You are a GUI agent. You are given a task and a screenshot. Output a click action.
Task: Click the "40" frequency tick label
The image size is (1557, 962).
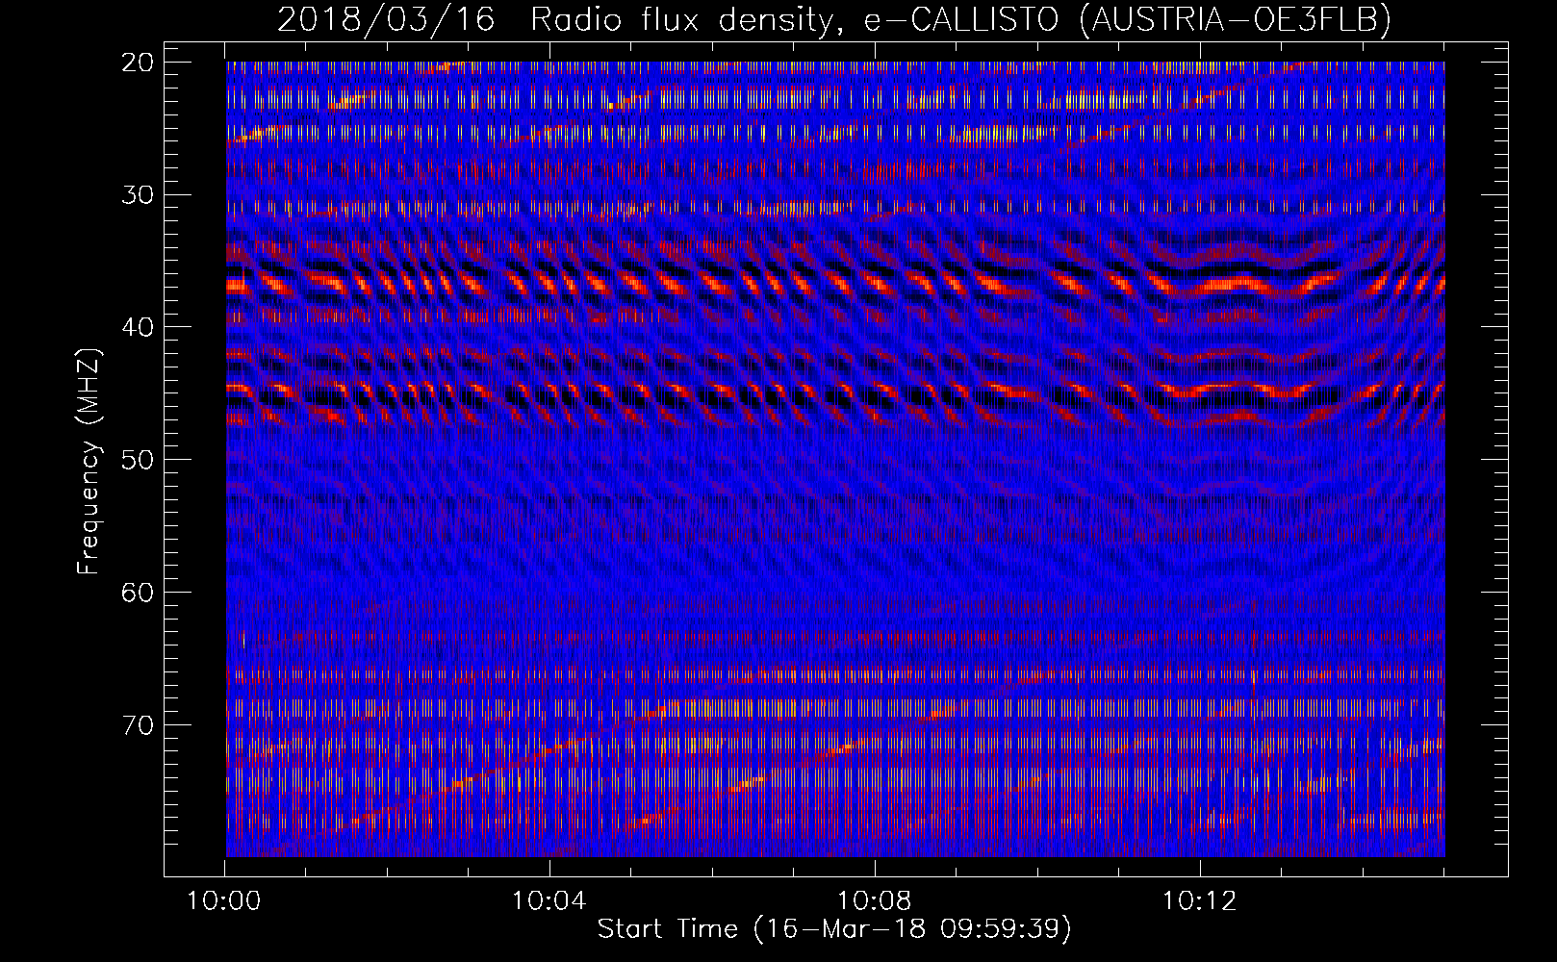pos(139,327)
